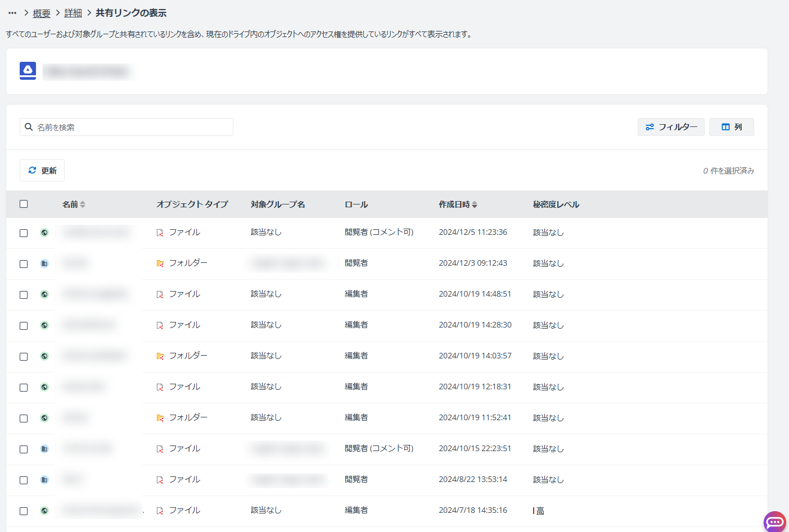Click the 秘密度レベル column header

coord(556,204)
